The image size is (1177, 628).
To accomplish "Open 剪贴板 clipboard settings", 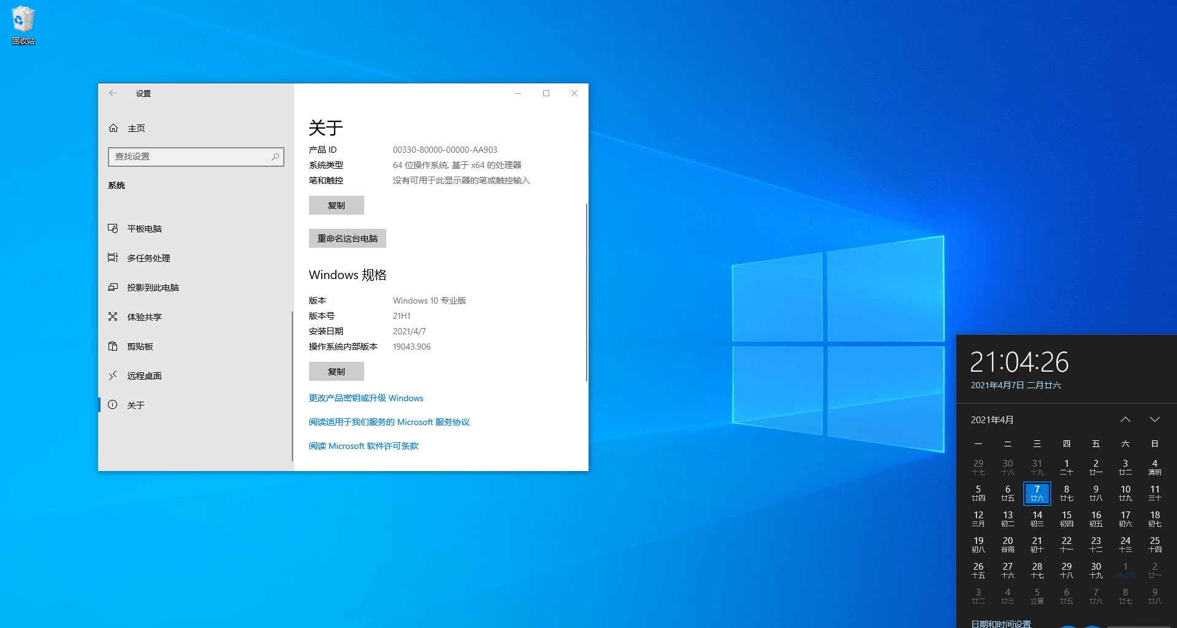I will tap(195, 347).
